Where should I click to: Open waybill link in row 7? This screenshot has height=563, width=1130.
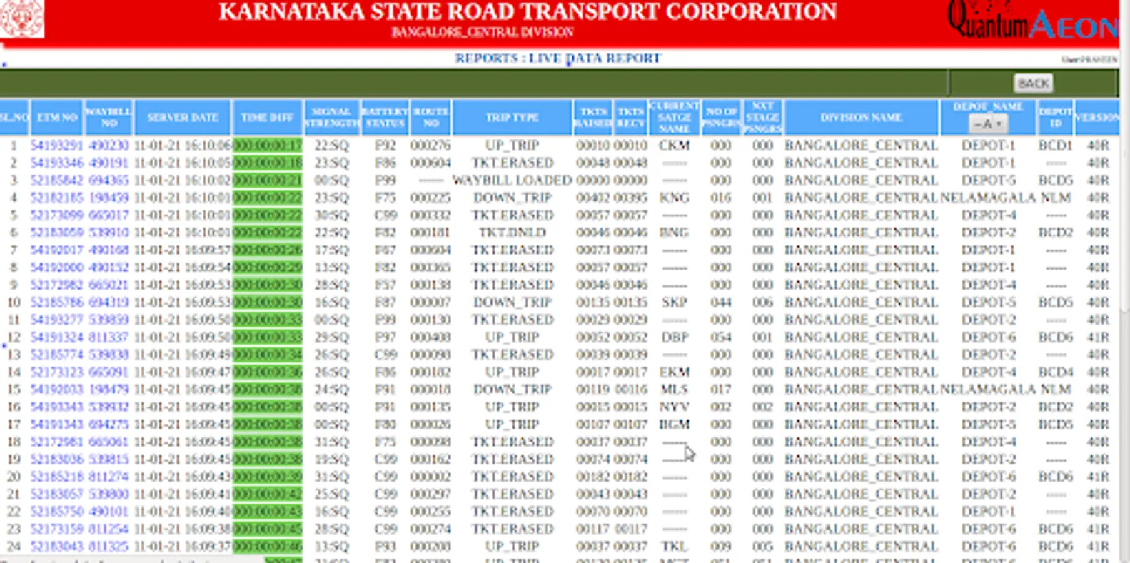pos(108,250)
